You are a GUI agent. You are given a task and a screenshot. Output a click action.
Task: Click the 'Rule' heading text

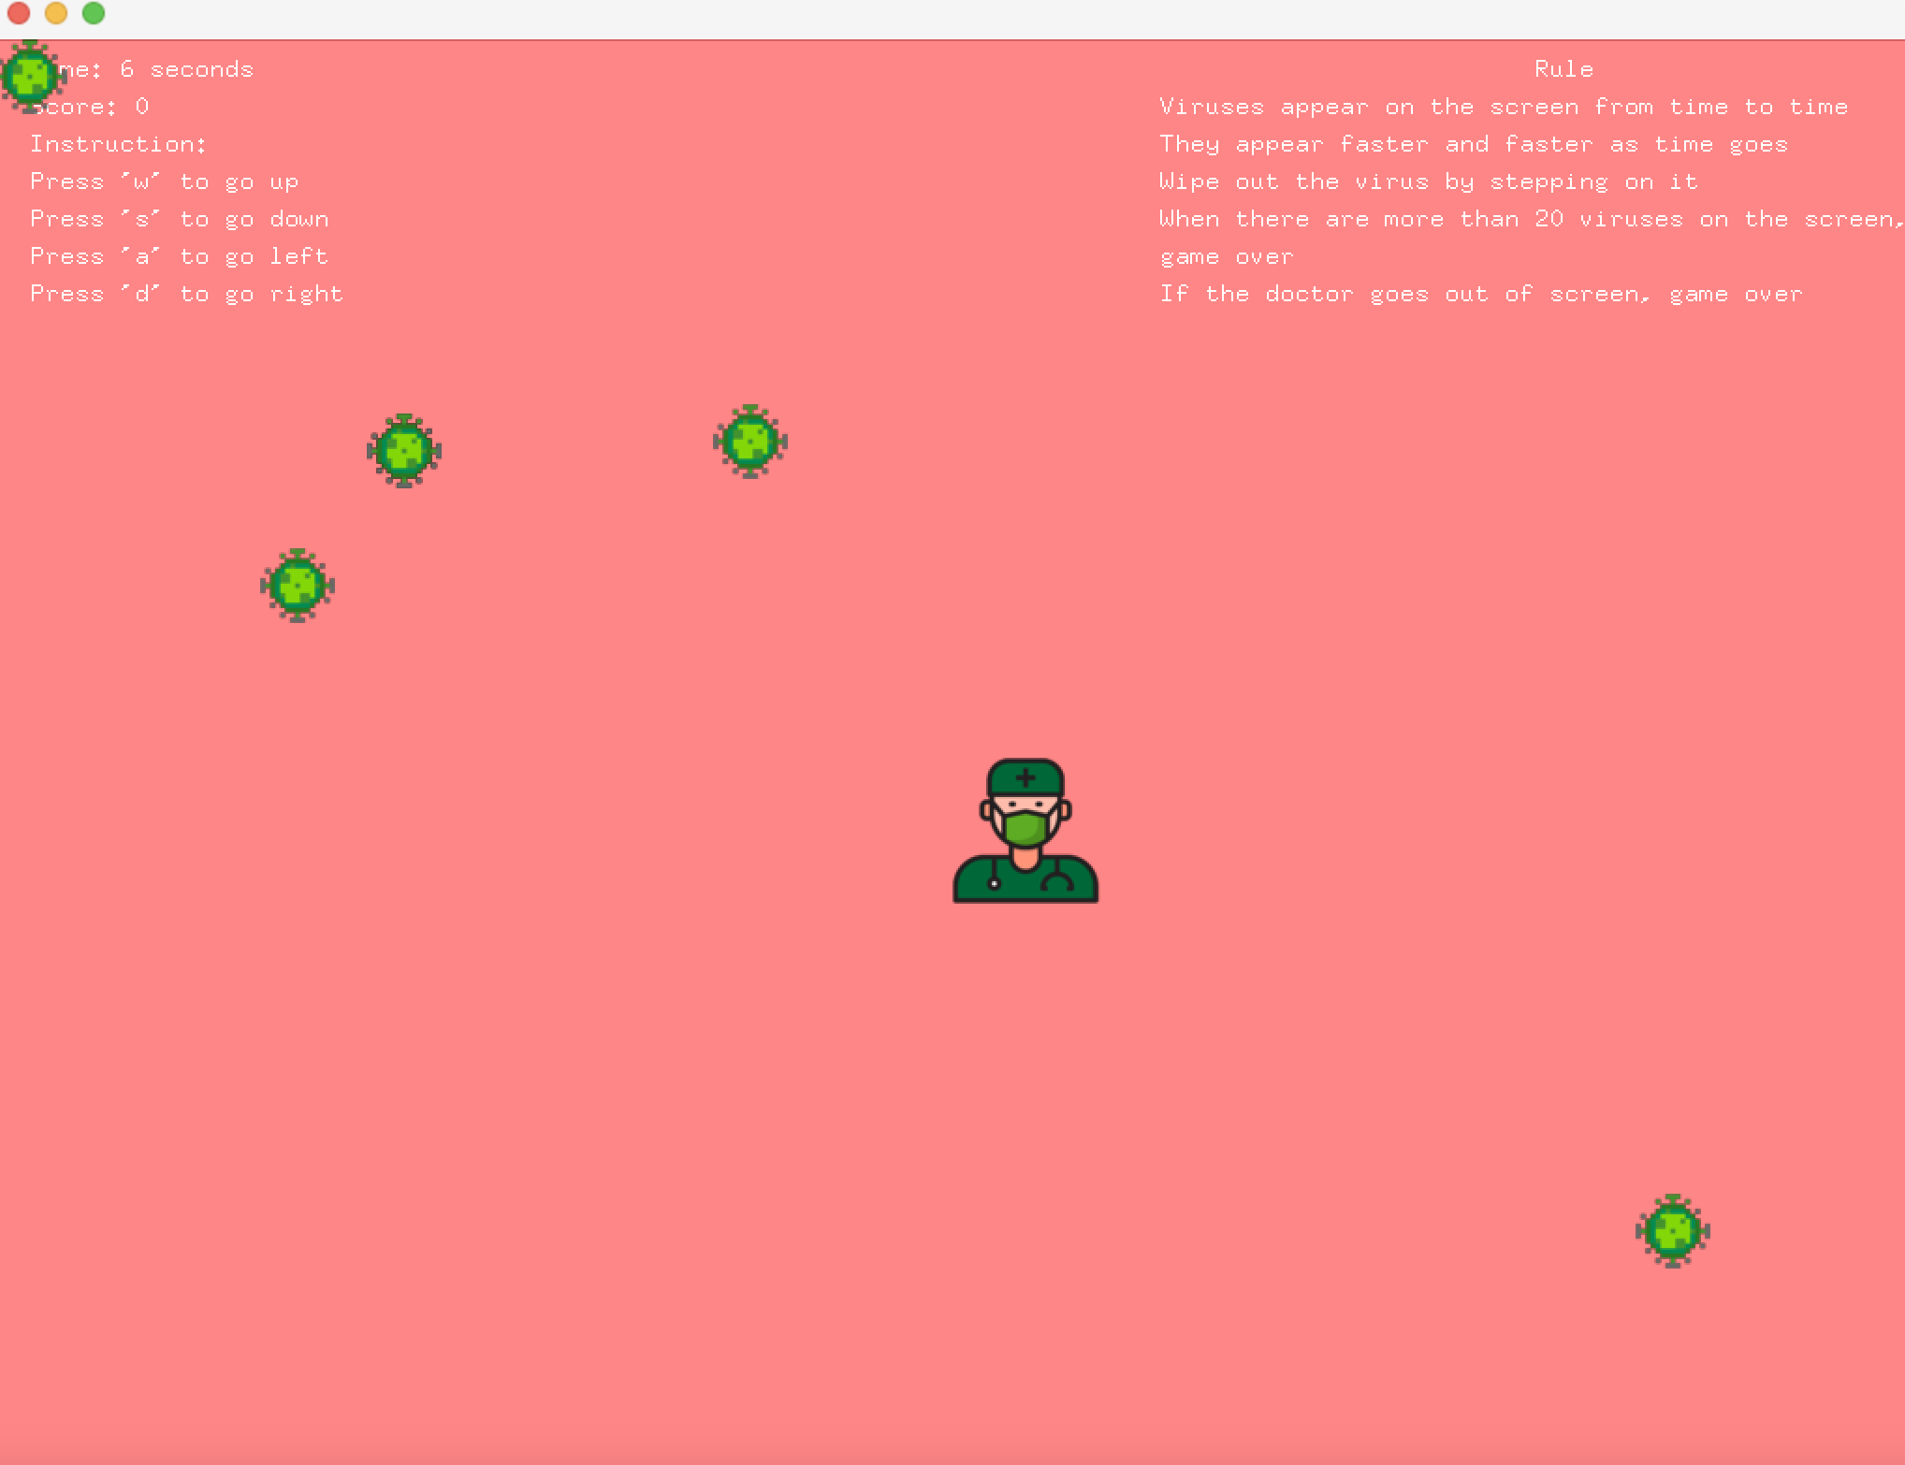tap(1563, 68)
